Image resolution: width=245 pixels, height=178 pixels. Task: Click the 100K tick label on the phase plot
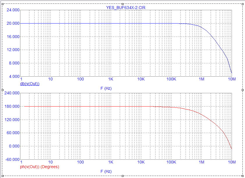point(171,162)
